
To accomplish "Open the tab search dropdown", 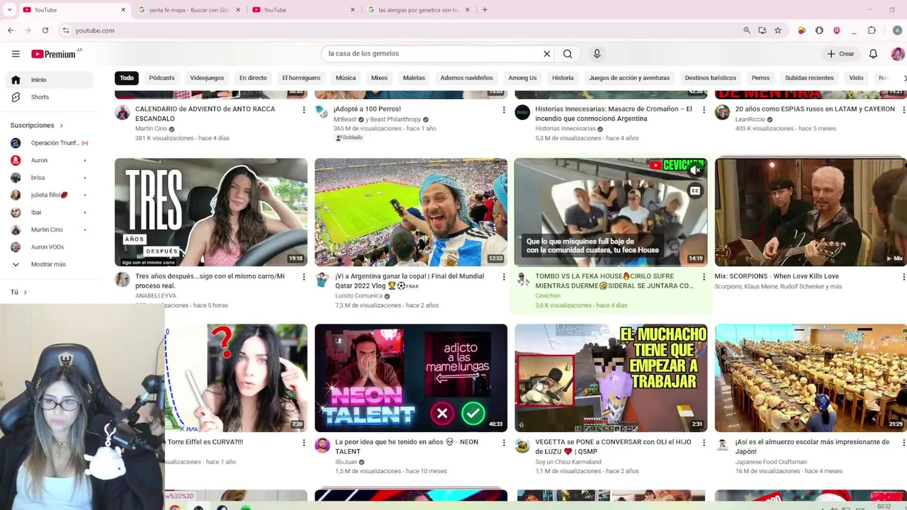I will pyautogui.click(x=9, y=10).
